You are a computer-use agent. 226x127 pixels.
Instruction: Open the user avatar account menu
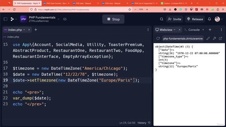tap(218, 19)
